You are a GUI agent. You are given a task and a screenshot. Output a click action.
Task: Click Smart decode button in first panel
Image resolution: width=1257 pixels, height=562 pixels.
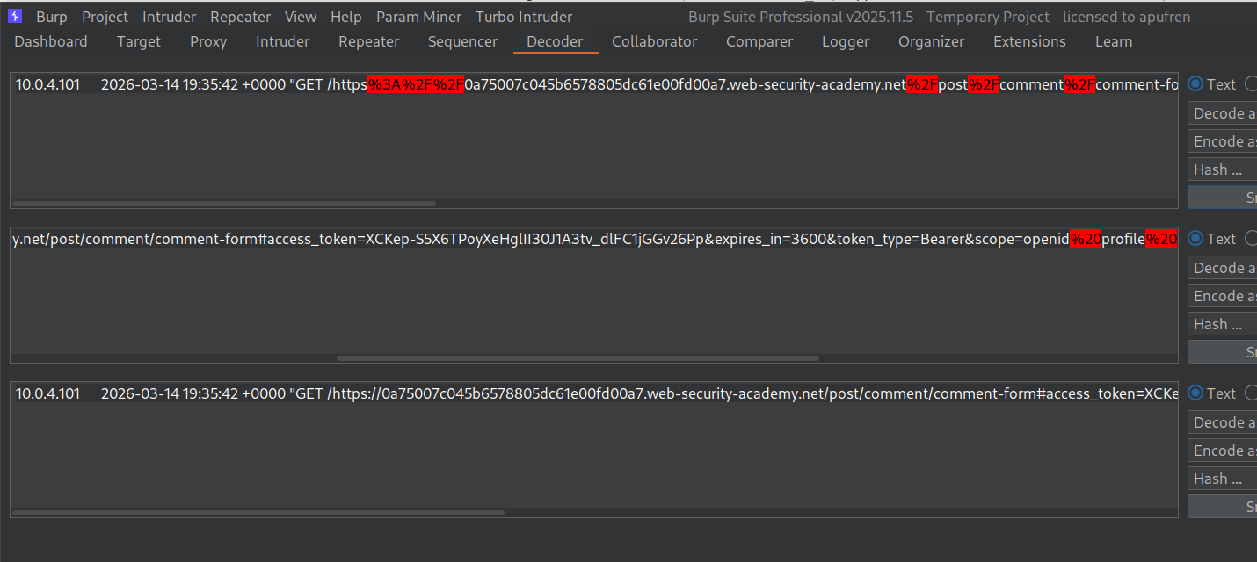(1224, 198)
